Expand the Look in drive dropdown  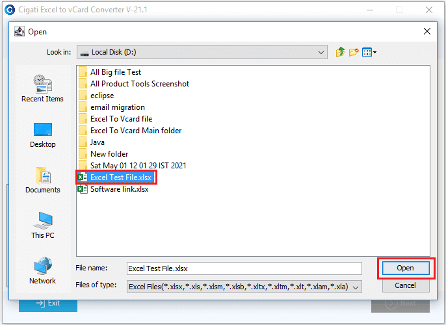tap(321, 52)
